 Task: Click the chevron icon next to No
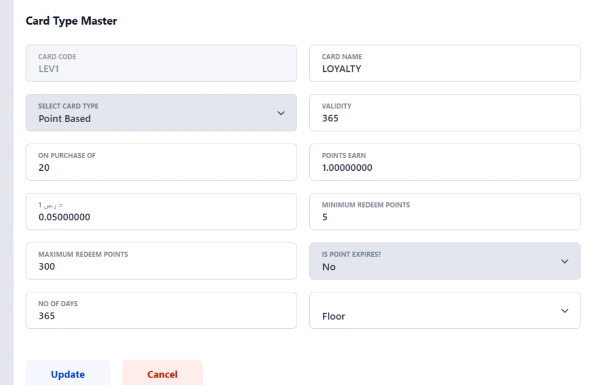click(565, 261)
